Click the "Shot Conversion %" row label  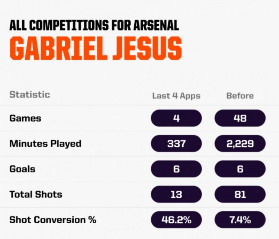53,220
